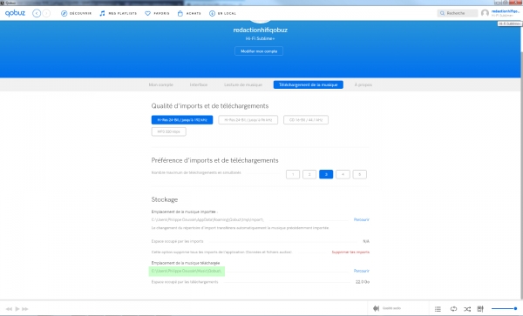This screenshot has width=523, height=316.
Task: Click the audio quality waveform icon
Action: tap(377, 308)
